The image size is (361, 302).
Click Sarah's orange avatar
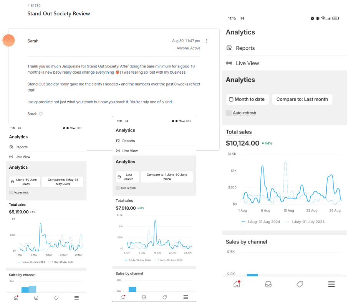pyautogui.click(x=9, y=41)
